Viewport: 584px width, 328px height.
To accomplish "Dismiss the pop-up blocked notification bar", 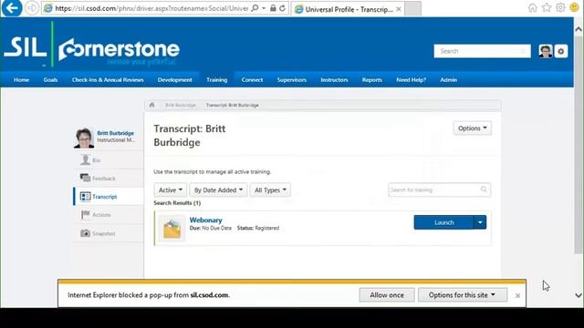I will pos(517,295).
